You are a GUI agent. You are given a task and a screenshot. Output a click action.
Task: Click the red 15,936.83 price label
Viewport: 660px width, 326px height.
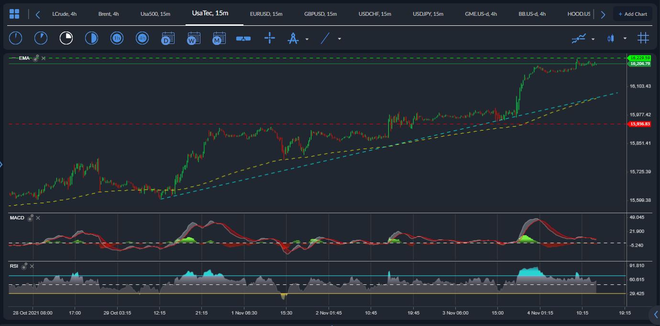pyautogui.click(x=640, y=124)
